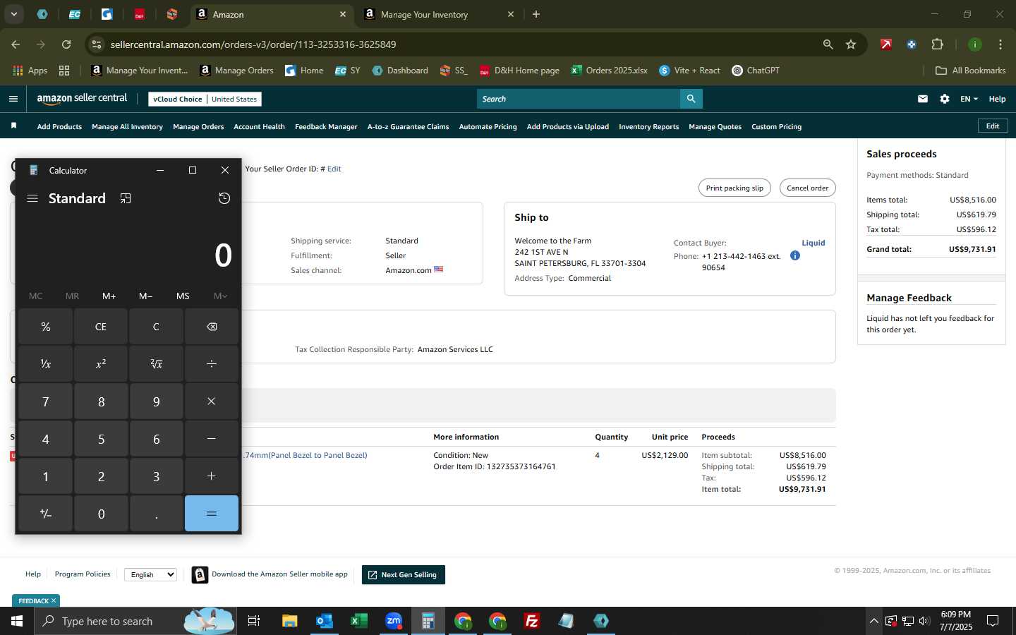The height and width of the screenshot is (635, 1016).
Task: Open Seller Central settings gear
Action: coord(945,99)
